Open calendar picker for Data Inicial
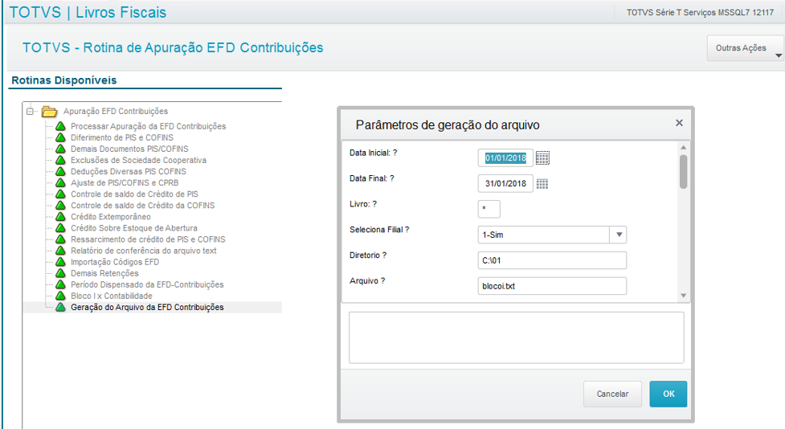This screenshot has width=785, height=429. pyautogui.click(x=542, y=158)
